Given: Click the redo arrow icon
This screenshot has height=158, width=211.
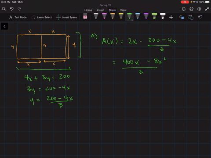Looking at the screenshot, I should coord(19,9).
